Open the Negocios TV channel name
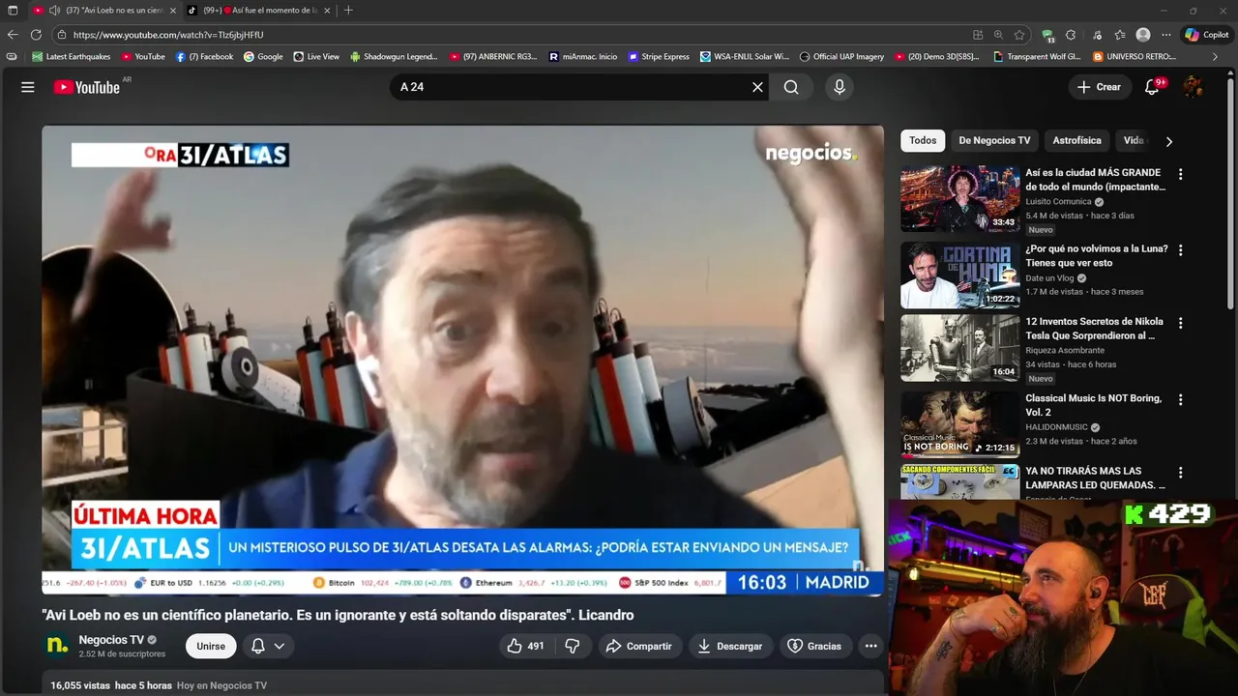The height and width of the screenshot is (696, 1238). click(x=111, y=640)
